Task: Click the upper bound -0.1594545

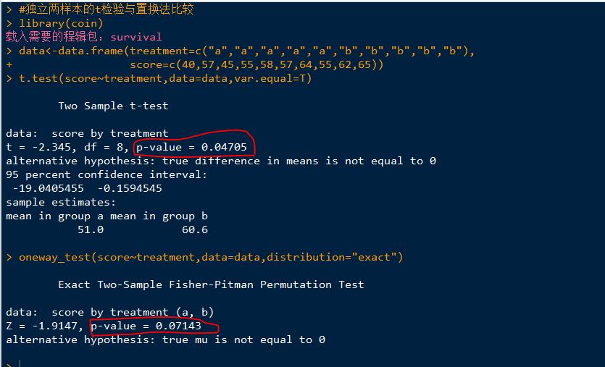Action: point(130,188)
